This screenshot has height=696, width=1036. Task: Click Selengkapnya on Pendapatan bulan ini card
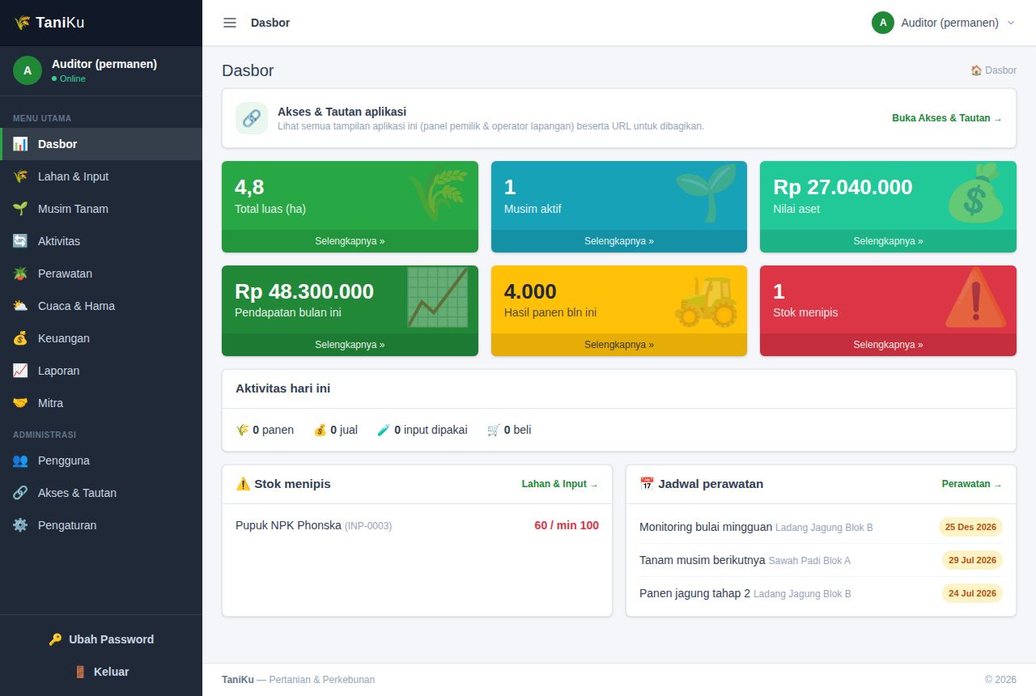pyautogui.click(x=350, y=345)
